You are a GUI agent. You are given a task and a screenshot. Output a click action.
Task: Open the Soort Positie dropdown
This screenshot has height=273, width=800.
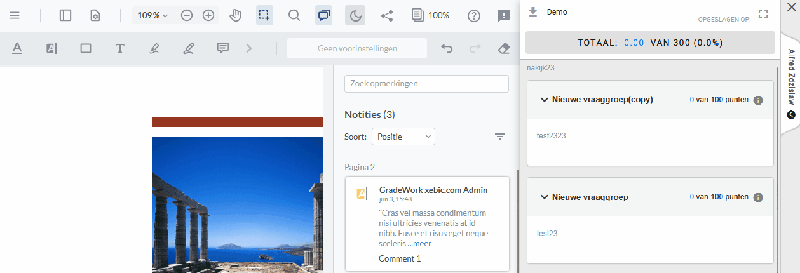pyautogui.click(x=403, y=136)
